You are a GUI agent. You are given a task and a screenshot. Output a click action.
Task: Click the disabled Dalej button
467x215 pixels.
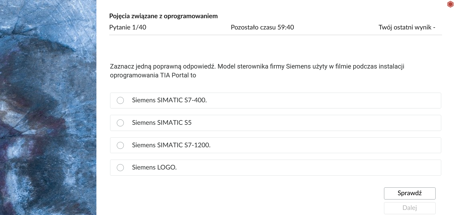(x=410, y=208)
